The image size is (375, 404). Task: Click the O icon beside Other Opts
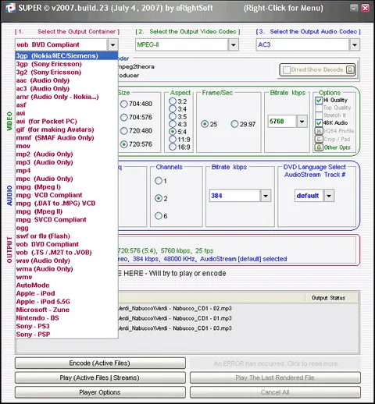tap(319, 147)
